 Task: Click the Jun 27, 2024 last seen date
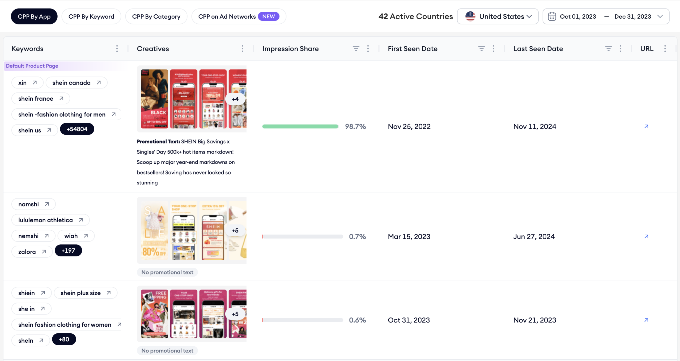point(534,236)
